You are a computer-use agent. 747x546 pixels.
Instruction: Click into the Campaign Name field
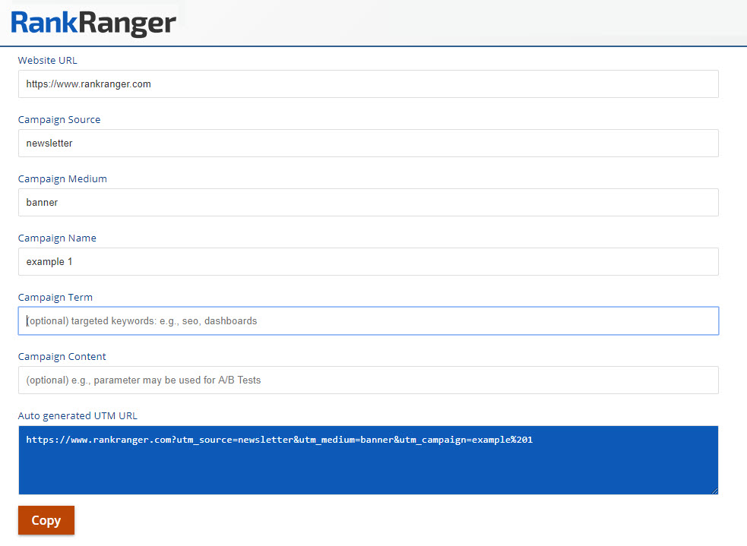(x=368, y=262)
